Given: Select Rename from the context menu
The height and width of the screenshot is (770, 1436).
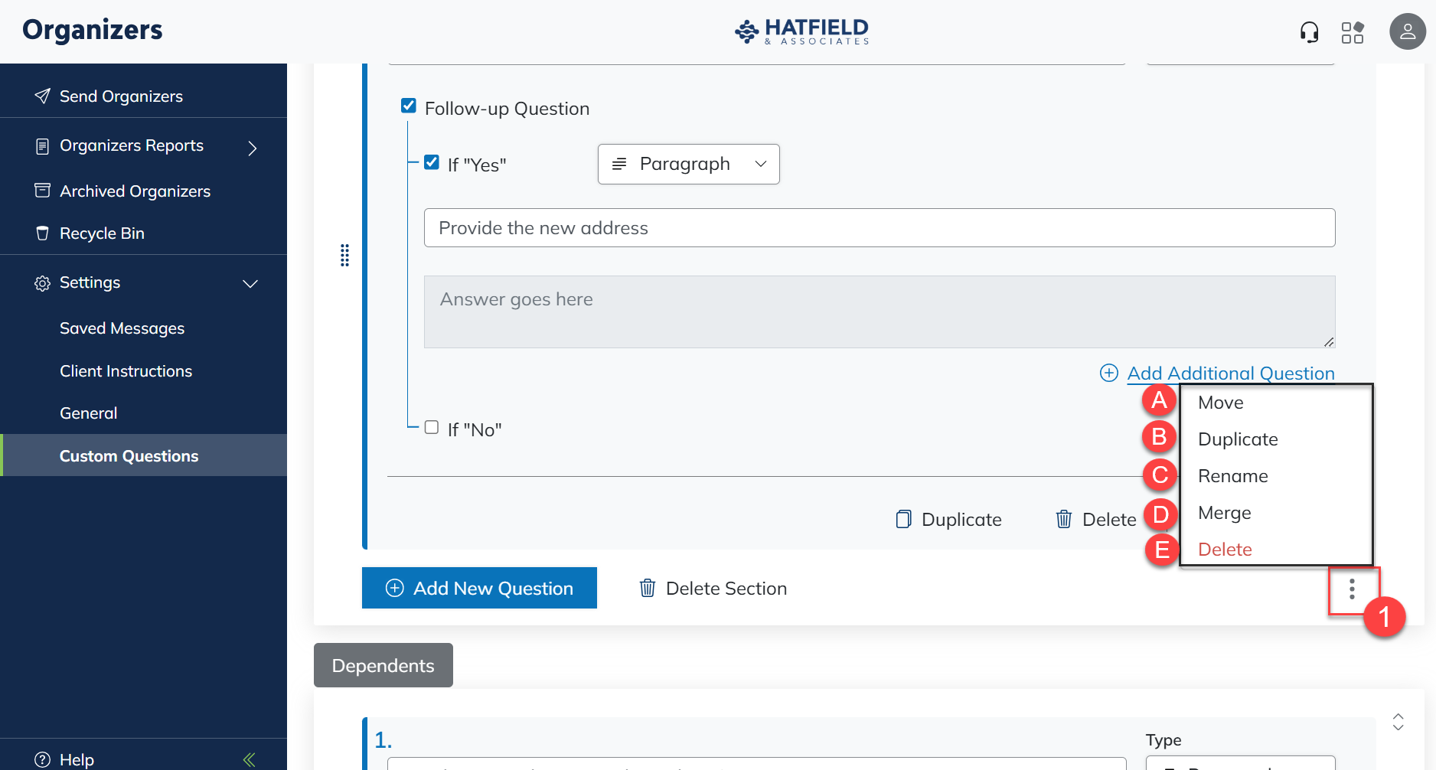Looking at the screenshot, I should click(x=1232, y=476).
